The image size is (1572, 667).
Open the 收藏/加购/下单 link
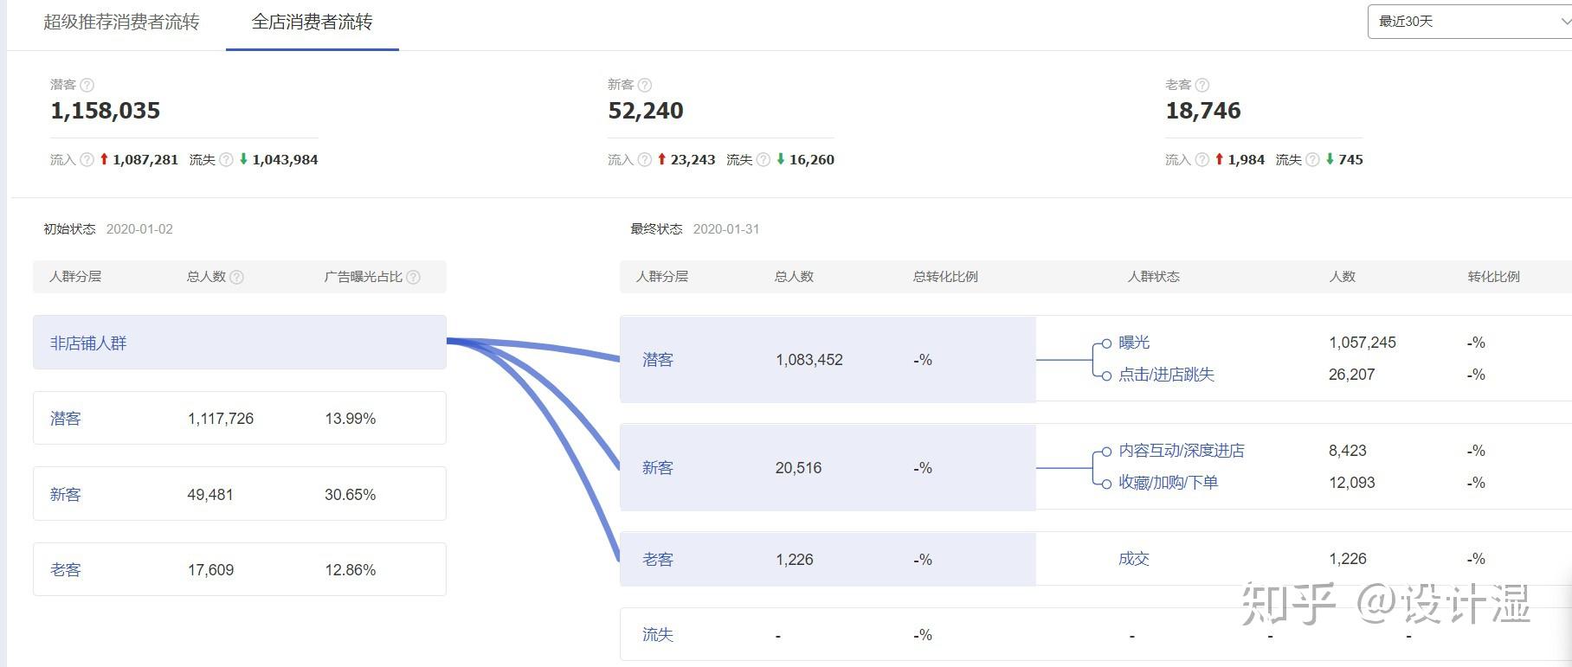[1168, 483]
